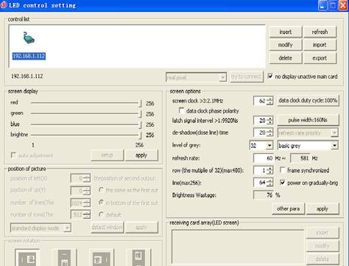Enable frame synchronized checkbox
Image resolution: width=349 pixels, height=266 pixels.
(283, 170)
